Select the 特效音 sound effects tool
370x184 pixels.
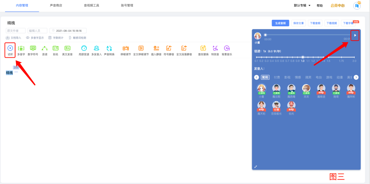[215, 48]
